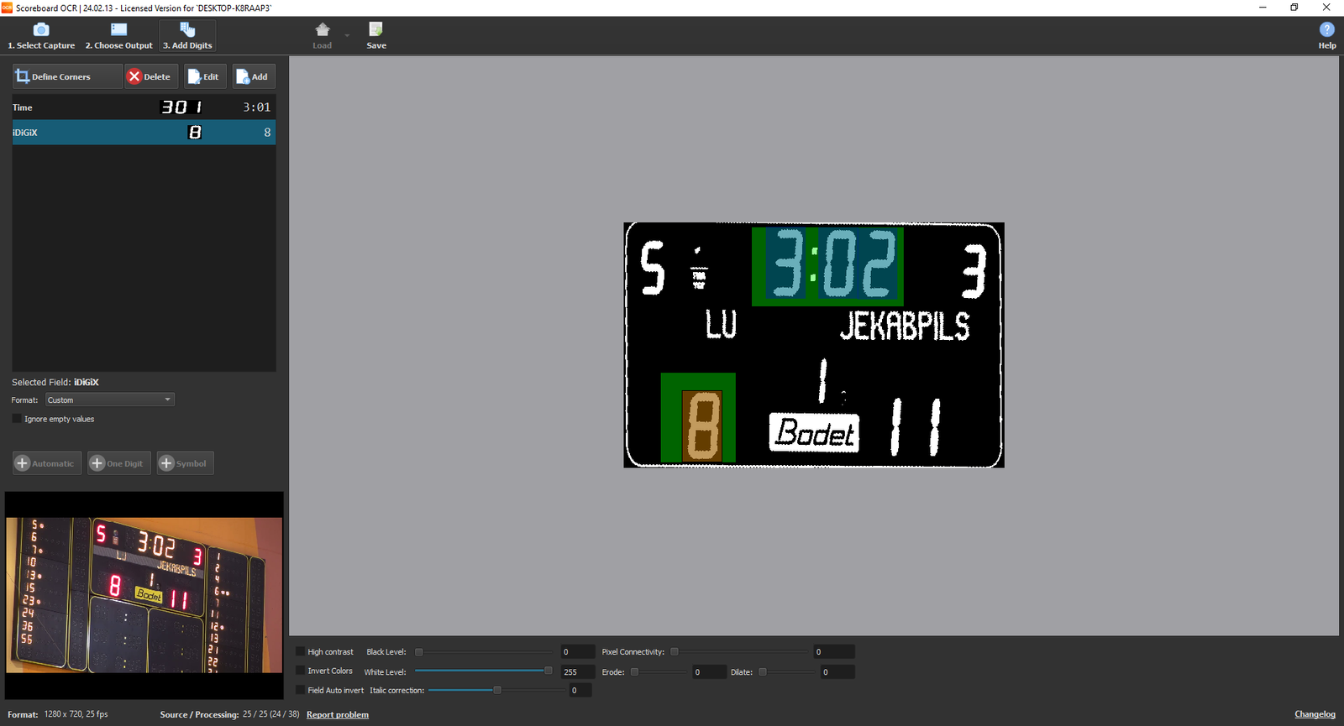Viewport: 1344px width, 726px height.
Task: Open the Changelog link
Action: pyautogui.click(x=1315, y=714)
